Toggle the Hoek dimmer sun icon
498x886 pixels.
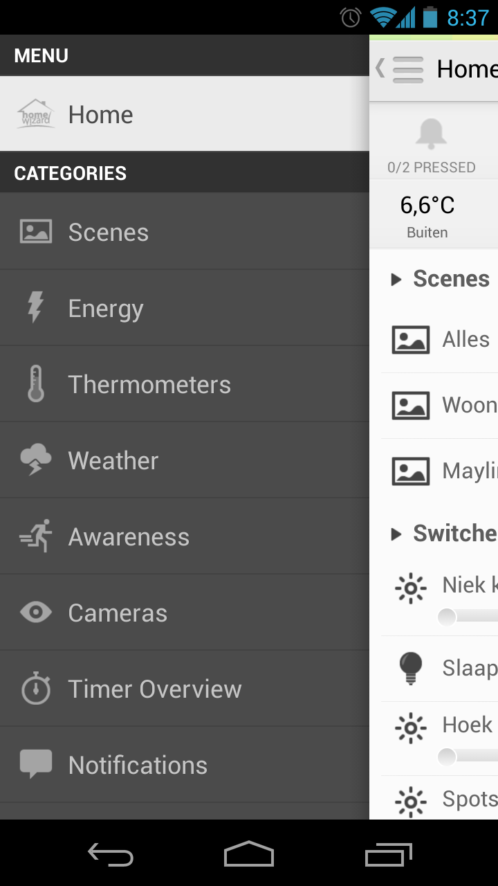click(x=411, y=728)
